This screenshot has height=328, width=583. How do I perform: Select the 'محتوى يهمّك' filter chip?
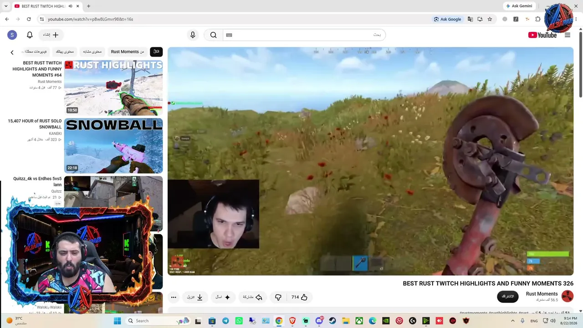click(x=65, y=51)
